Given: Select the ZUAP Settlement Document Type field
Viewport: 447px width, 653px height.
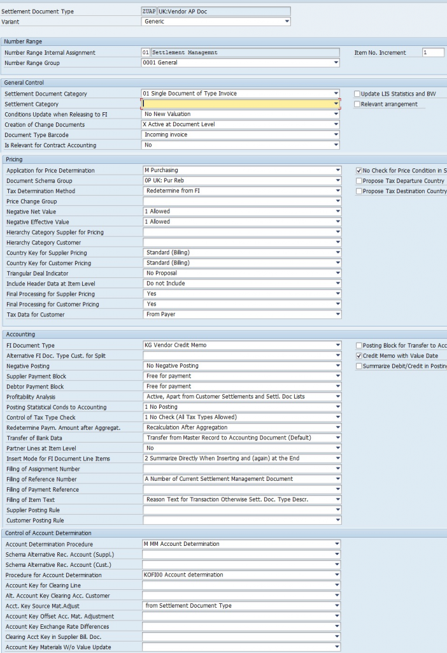Looking at the screenshot, I should tap(149, 11).
